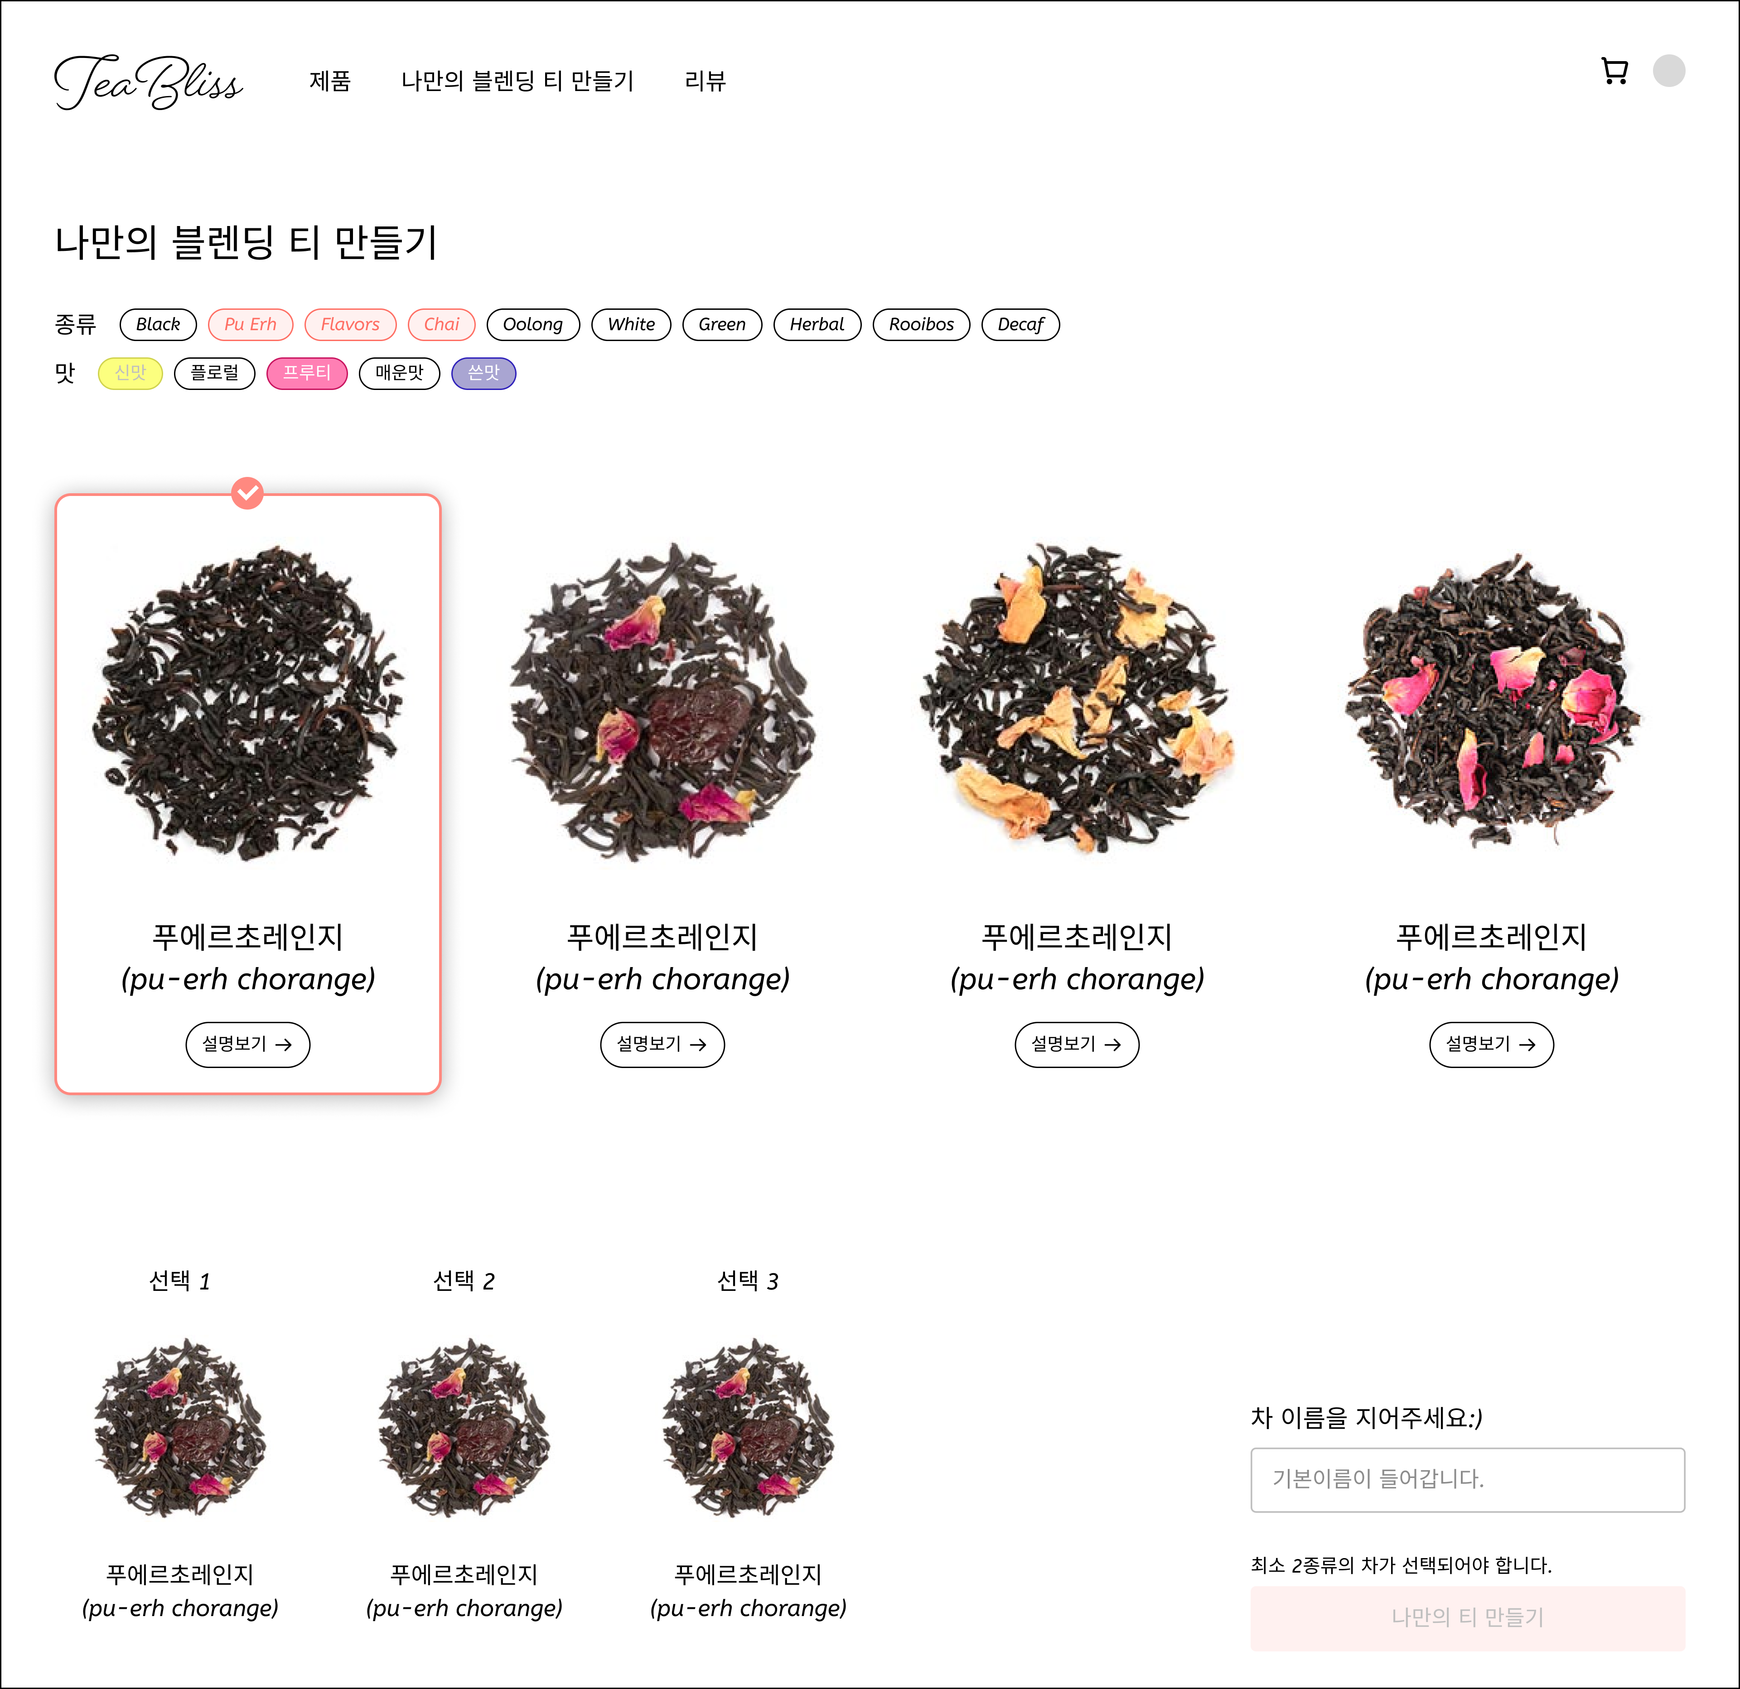Click the 나만의 티 만들기 button
The image size is (1740, 1689).
click(x=1468, y=1618)
